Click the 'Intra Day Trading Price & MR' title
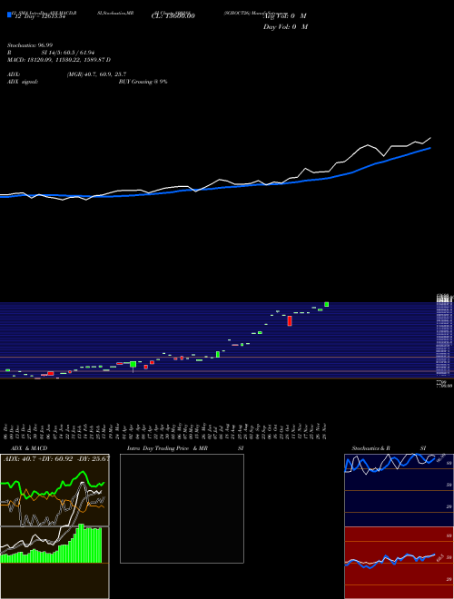454x599 pixels. [x=167, y=448]
